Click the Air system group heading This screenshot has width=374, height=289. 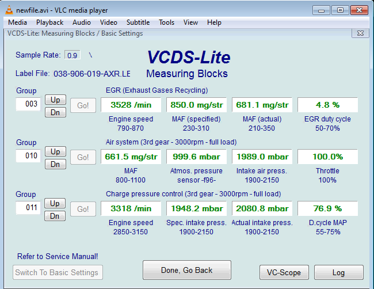click(171, 142)
